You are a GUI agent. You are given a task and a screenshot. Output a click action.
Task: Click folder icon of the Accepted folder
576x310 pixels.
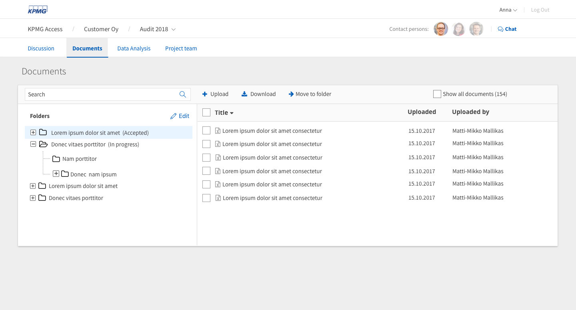[43, 132]
